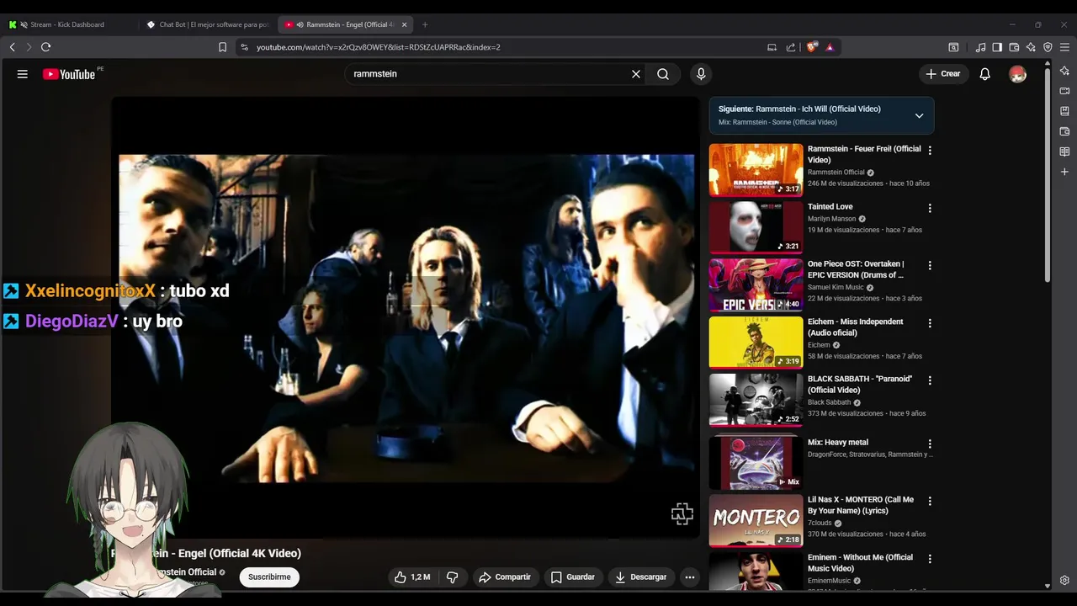Like the Engel video
Screen dimensions: 1077x606
tap(412, 577)
